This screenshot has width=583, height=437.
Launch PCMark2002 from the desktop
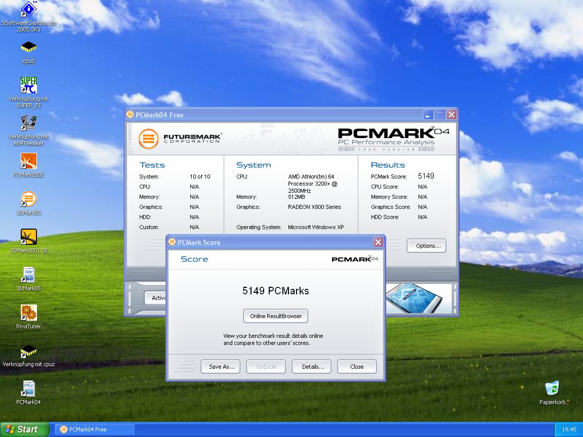click(28, 161)
